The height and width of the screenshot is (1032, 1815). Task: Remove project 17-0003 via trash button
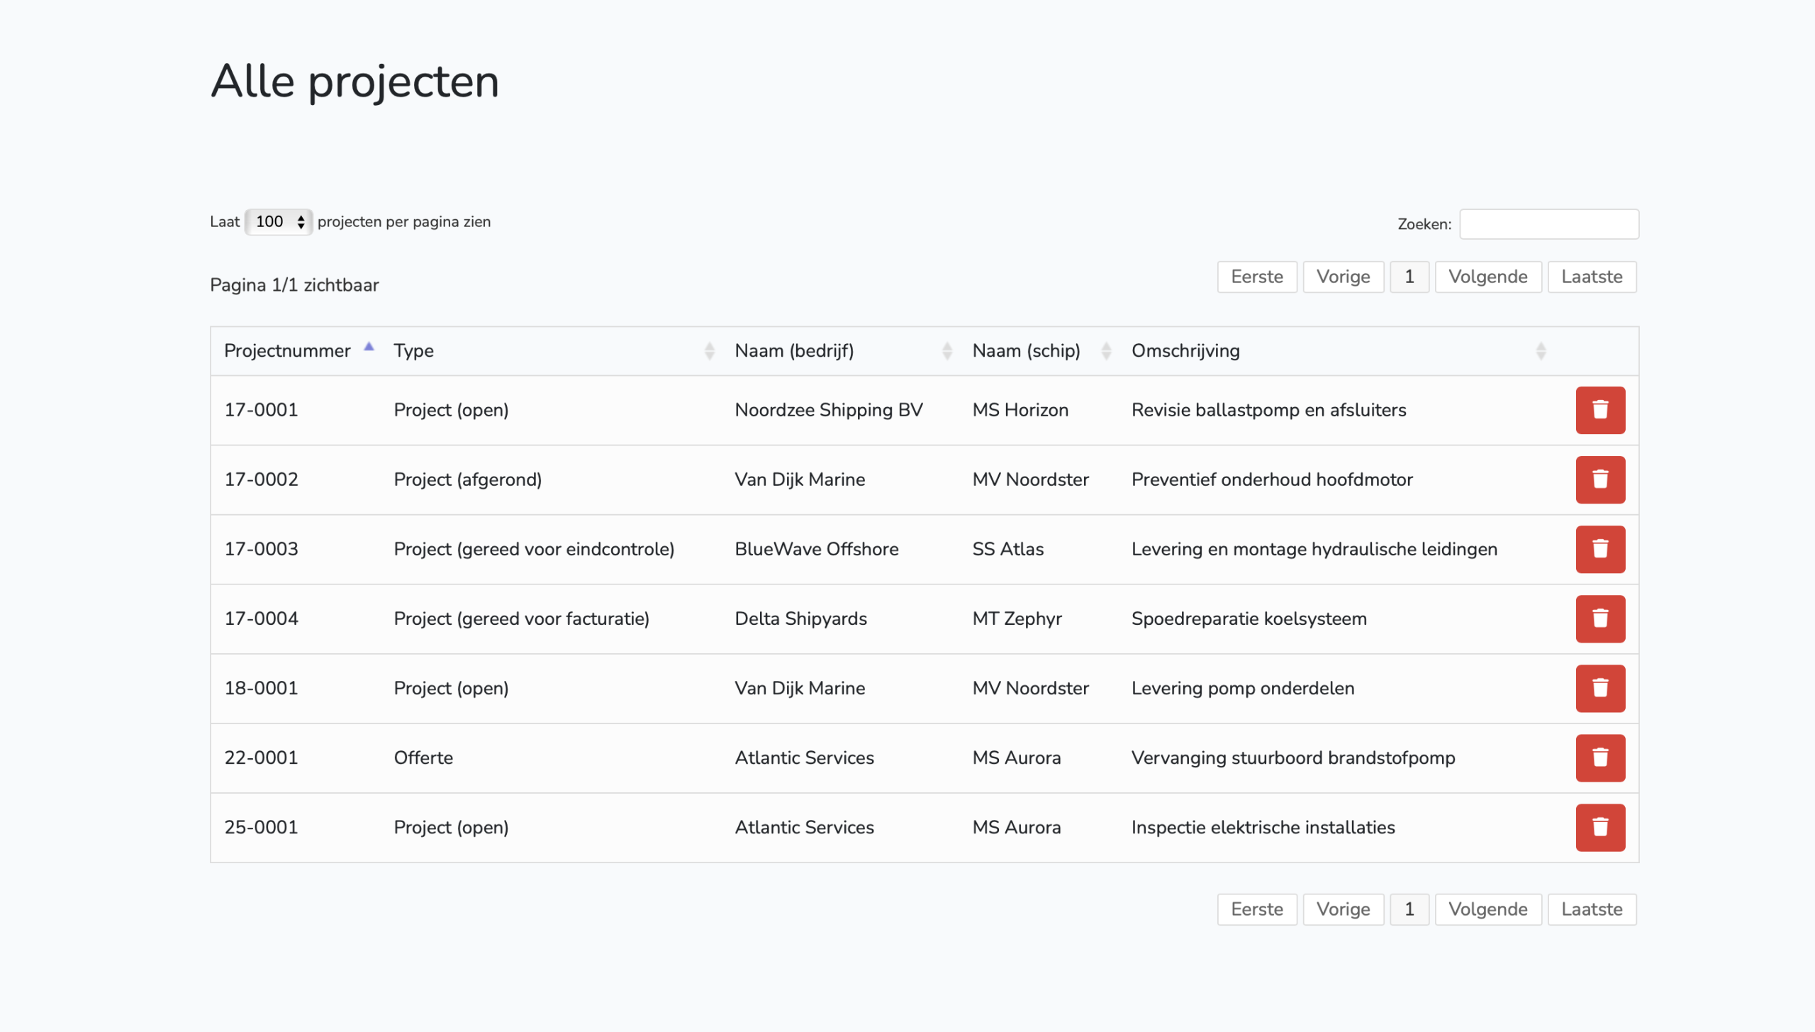pyautogui.click(x=1599, y=549)
